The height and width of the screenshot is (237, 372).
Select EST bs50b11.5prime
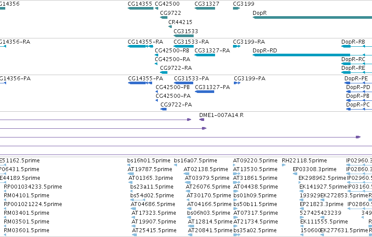pos(235,209)
